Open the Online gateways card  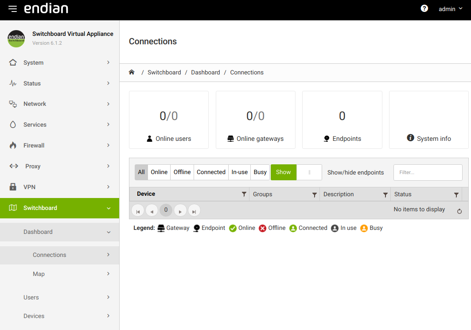(256, 120)
